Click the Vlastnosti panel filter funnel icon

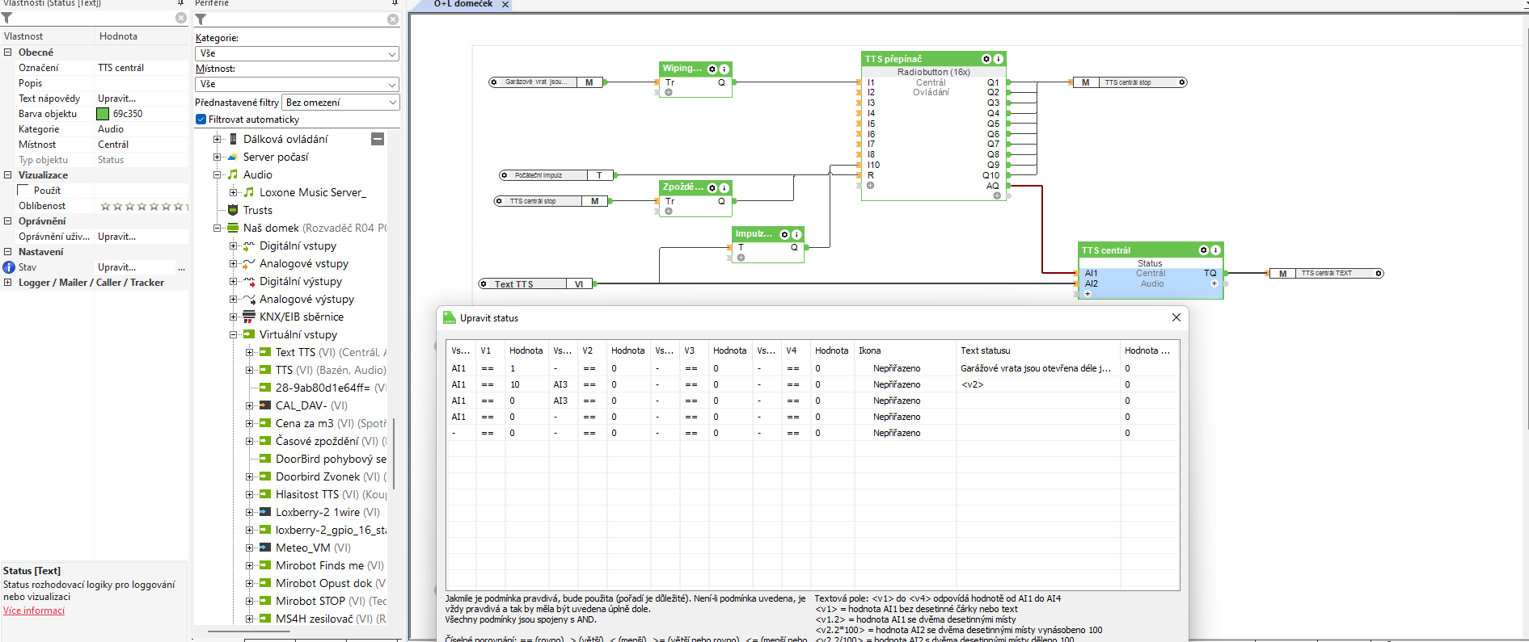point(7,18)
